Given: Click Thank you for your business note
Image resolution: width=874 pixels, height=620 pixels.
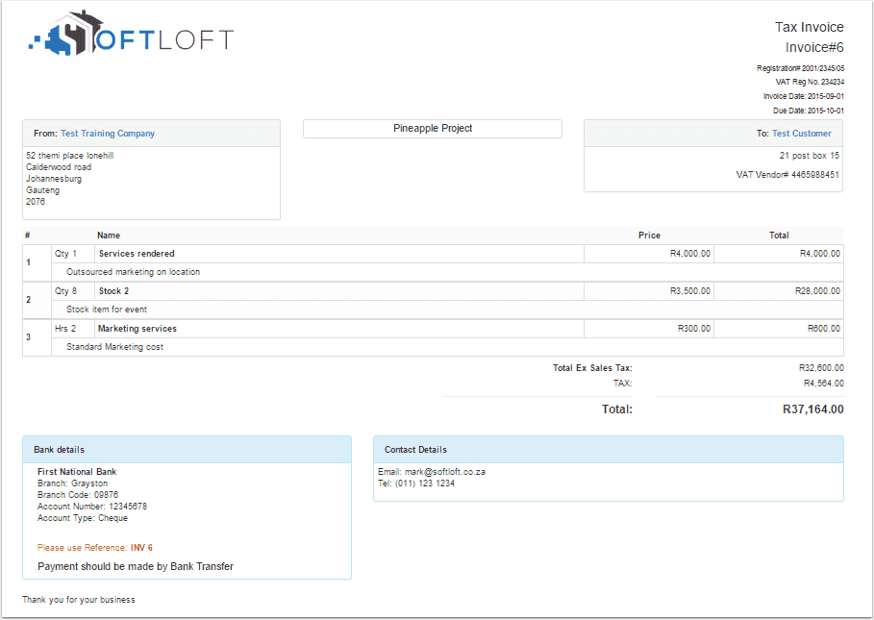Looking at the screenshot, I should coord(79,600).
